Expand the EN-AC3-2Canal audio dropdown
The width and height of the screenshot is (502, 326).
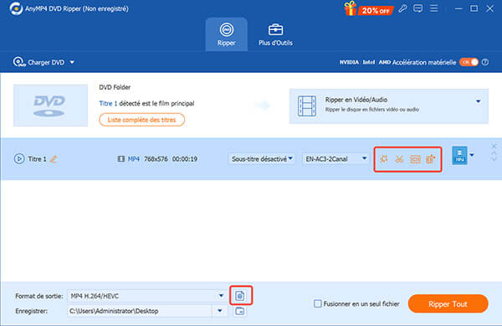click(x=336, y=158)
